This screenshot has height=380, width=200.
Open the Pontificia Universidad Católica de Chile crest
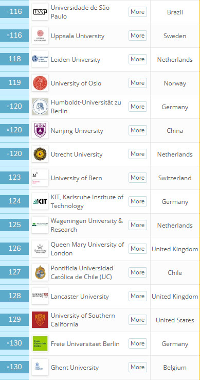click(x=40, y=272)
